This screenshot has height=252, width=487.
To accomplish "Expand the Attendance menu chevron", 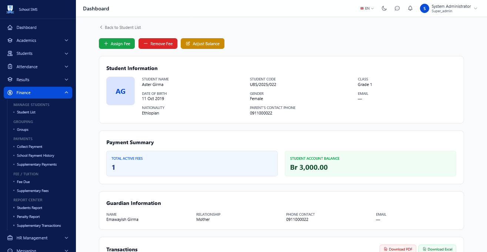I will [66, 67].
